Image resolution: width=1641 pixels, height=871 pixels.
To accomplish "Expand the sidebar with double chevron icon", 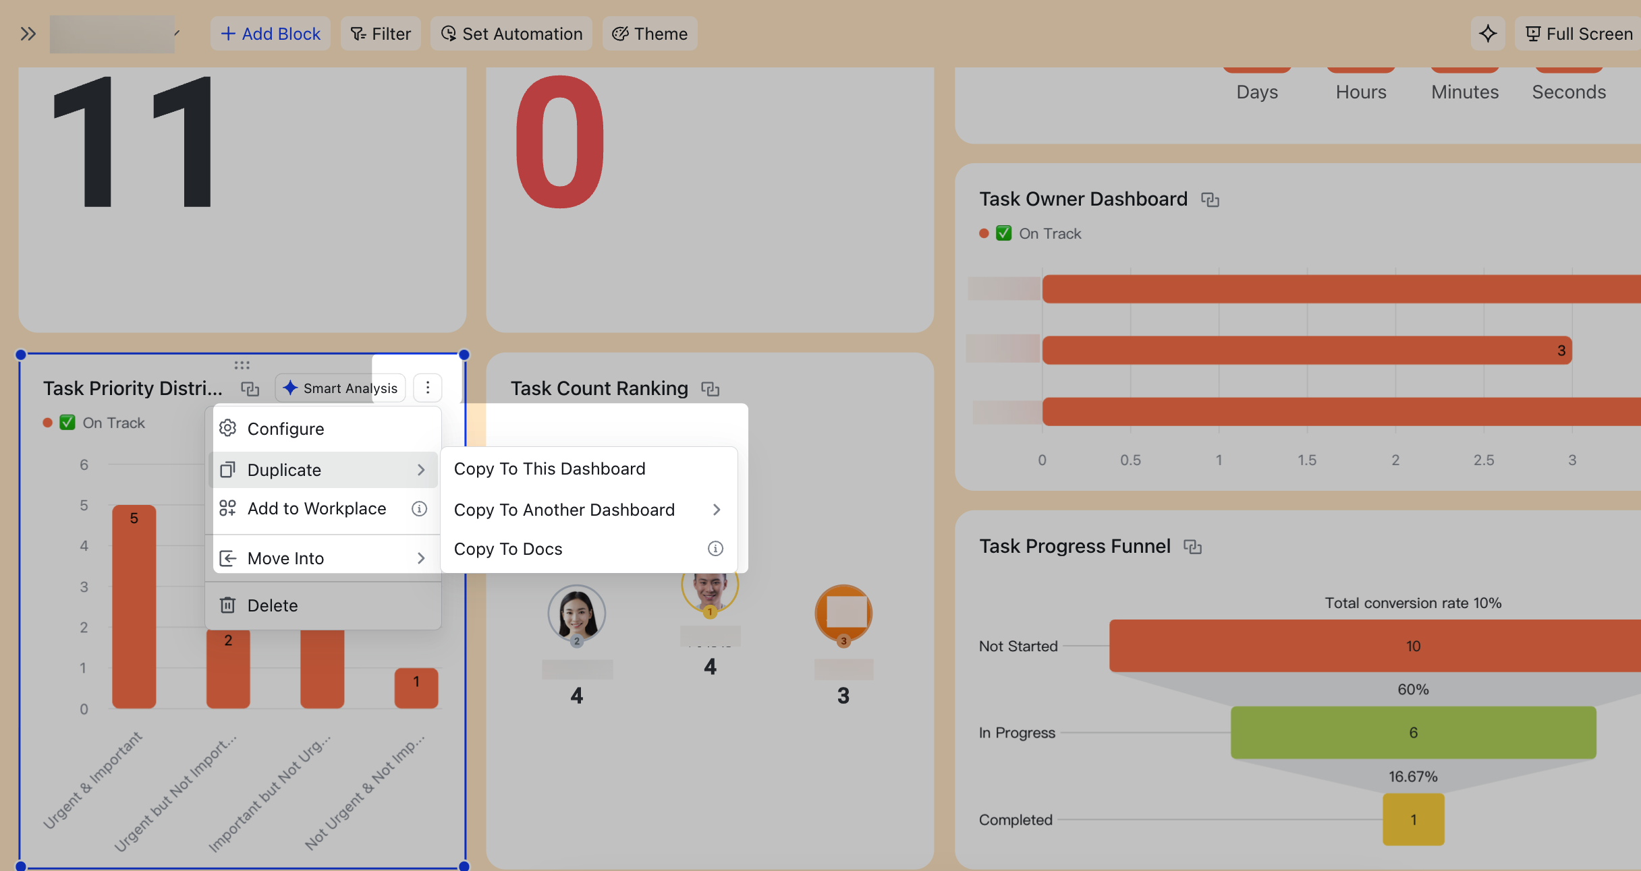I will (28, 34).
